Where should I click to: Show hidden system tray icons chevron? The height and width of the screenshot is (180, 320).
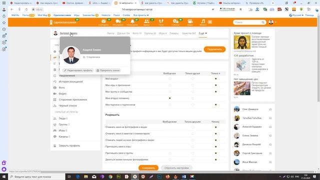[280, 176]
